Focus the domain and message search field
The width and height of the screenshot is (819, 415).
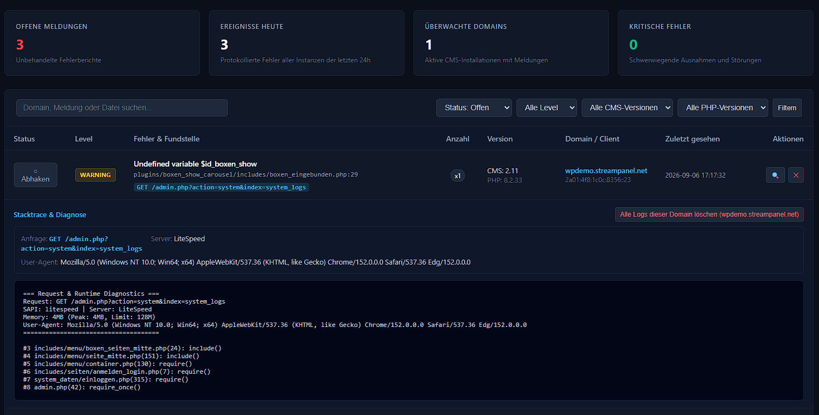[x=122, y=108]
